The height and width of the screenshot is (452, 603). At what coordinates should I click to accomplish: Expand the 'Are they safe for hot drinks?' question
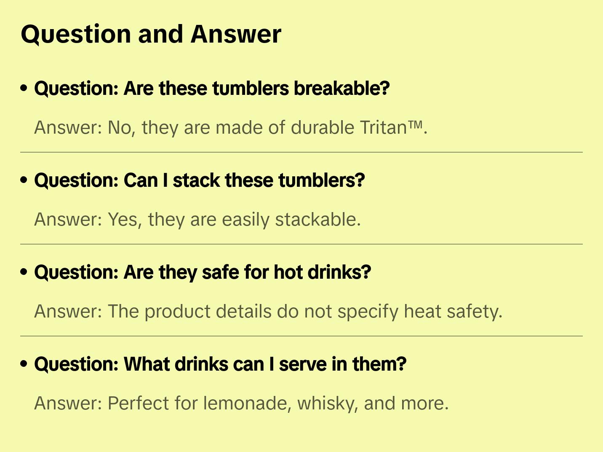(203, 272)
